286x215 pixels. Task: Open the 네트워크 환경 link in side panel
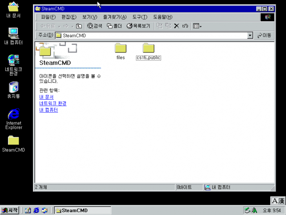53,104
